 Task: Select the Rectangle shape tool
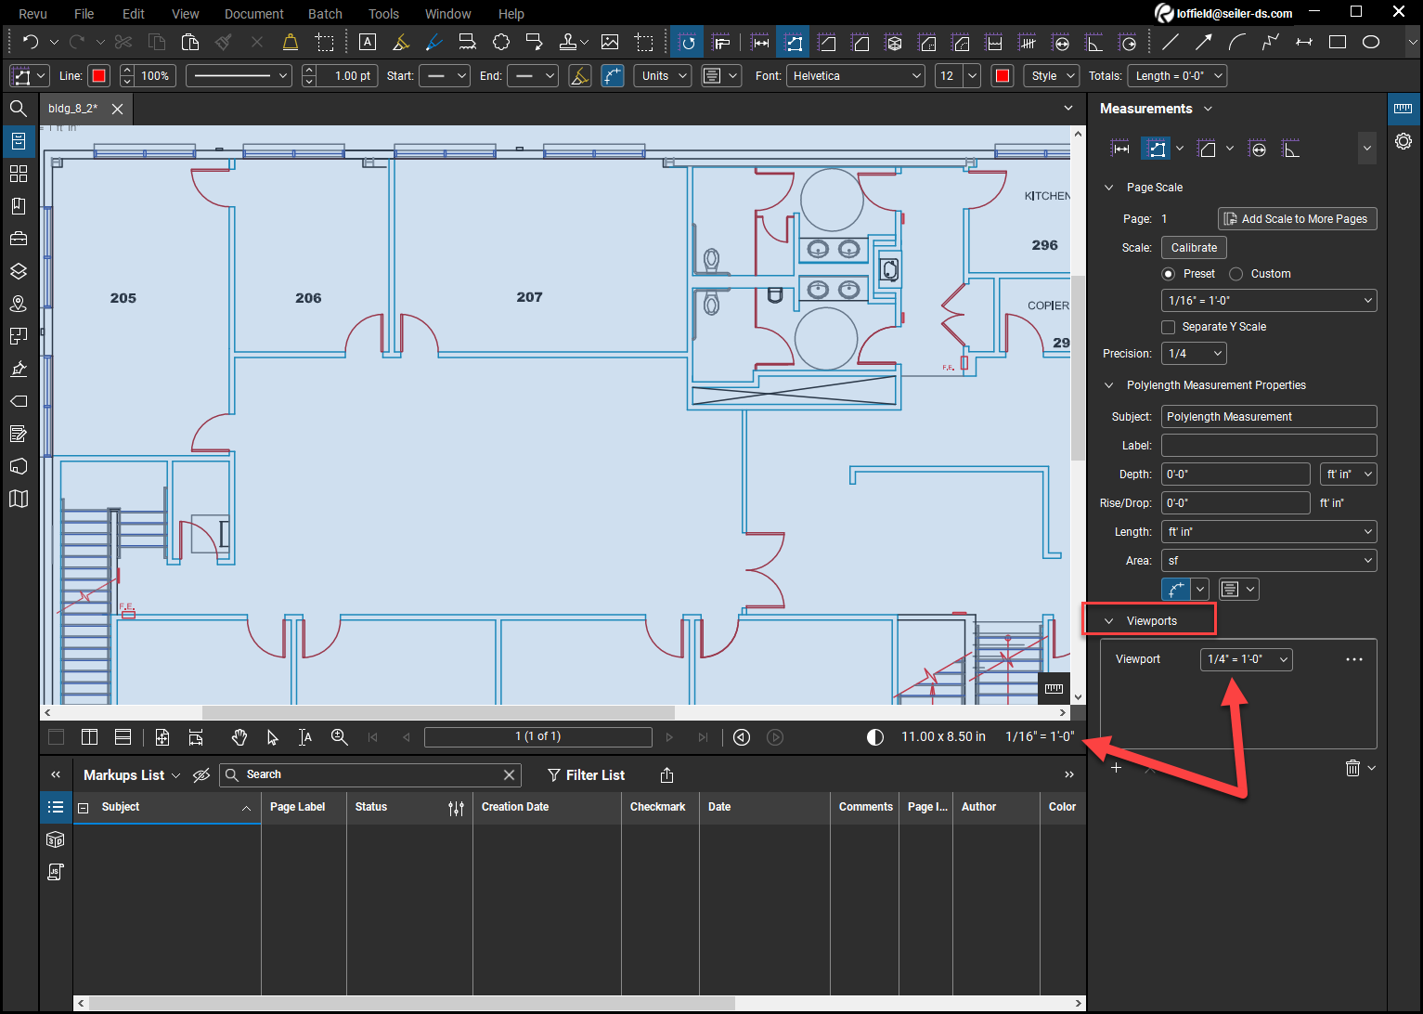(1338, 42)
